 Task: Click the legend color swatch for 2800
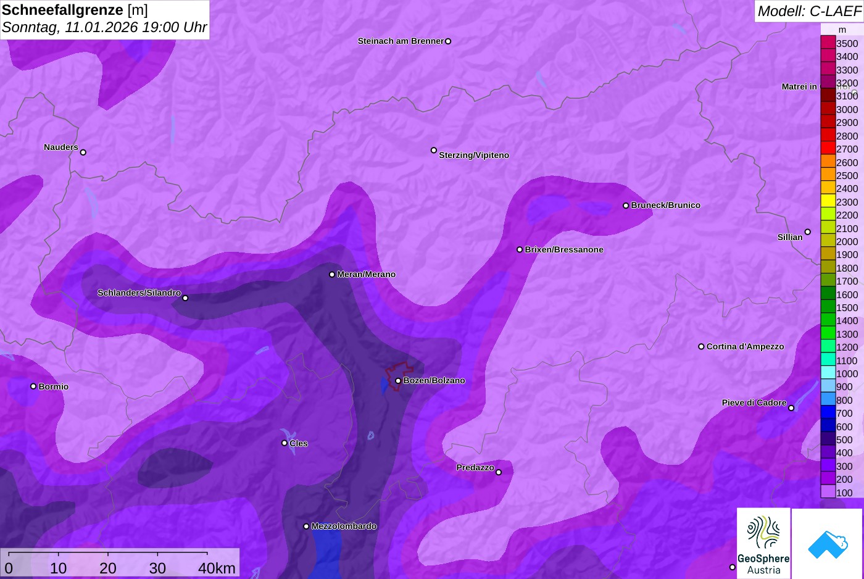(828, 135)
